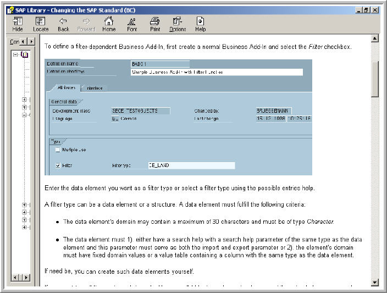This screenshot has height=293, width=387.
Task: Click the Type group header label
Action: pos(56,142)
